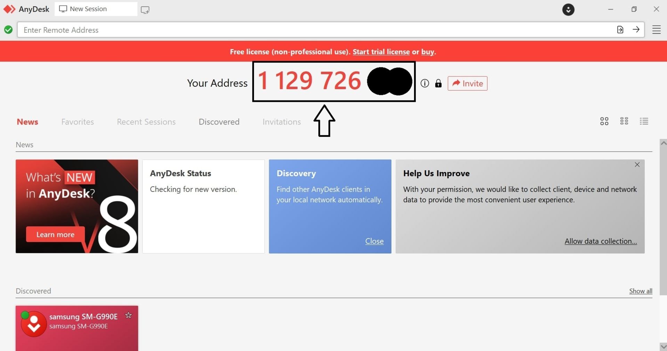667x351 pixels.
Task: Click the connect arrow in address bar
Action: pos(636,30)
